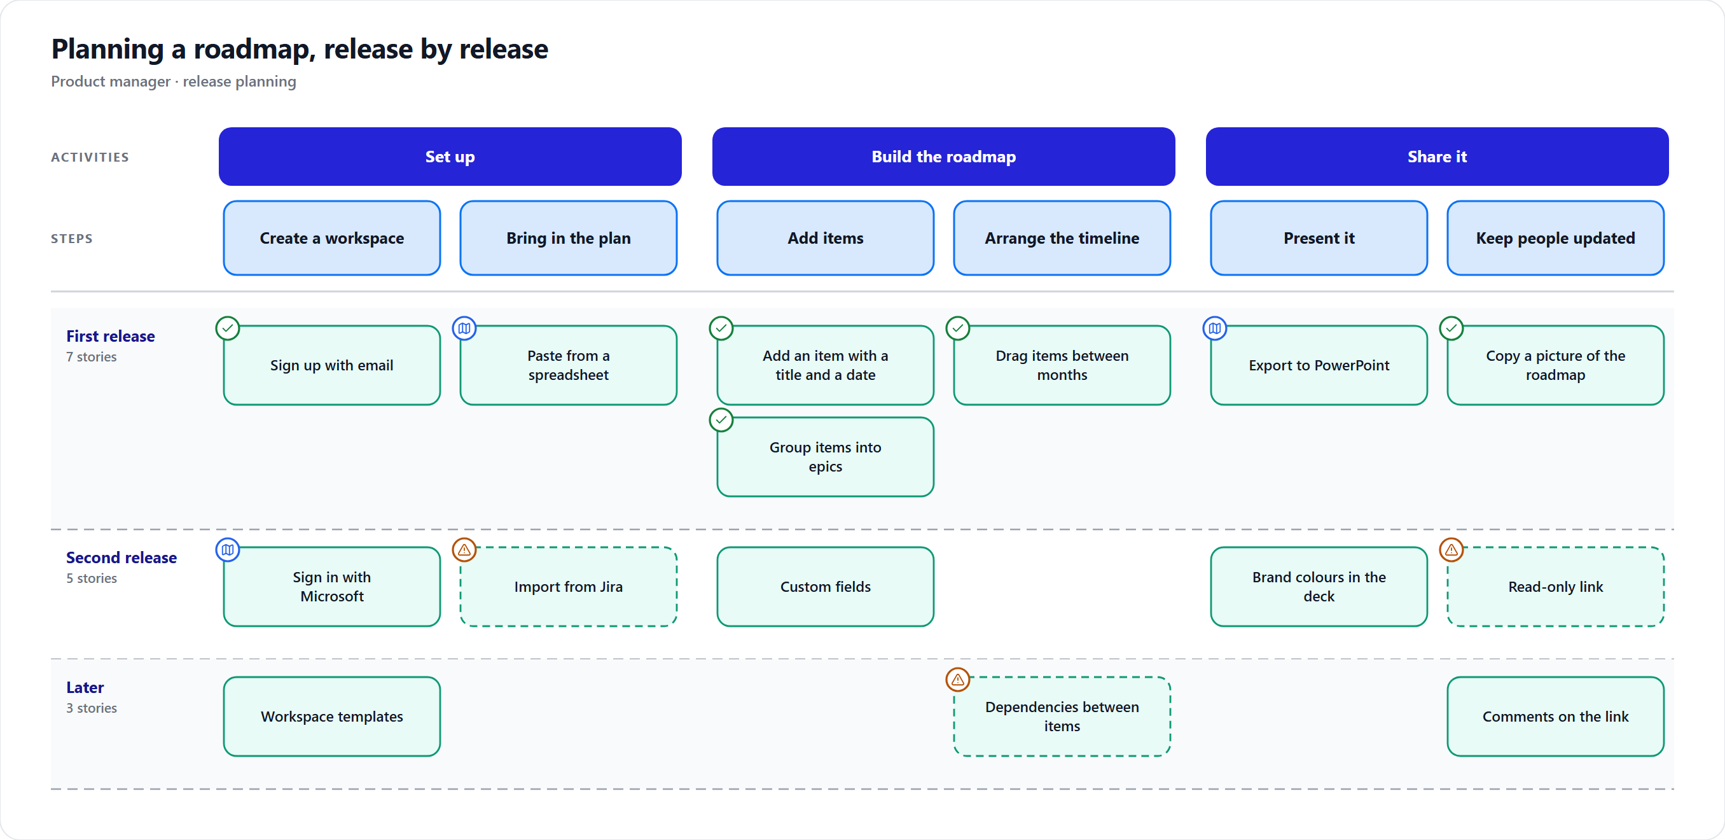The width and height of the screenshot is (1725, 840).
Task: Select Copy a picture of the roadmap card
Action: point(1556,365)
